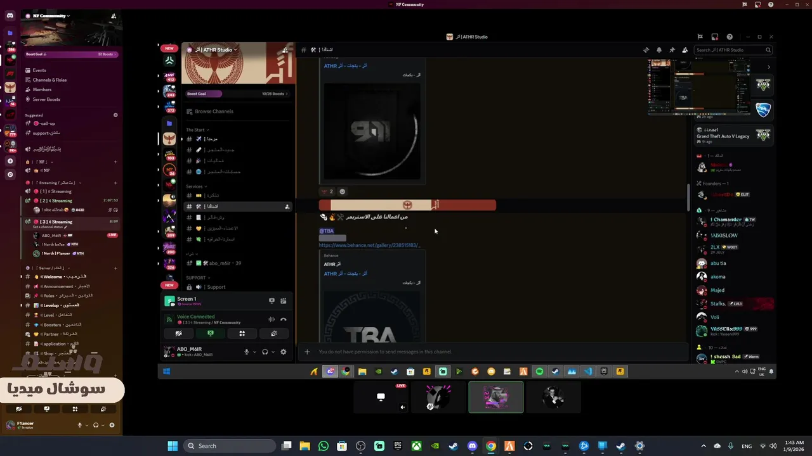Click 10/28 Boosts goal bar in stream

click(x=237, y=94)
